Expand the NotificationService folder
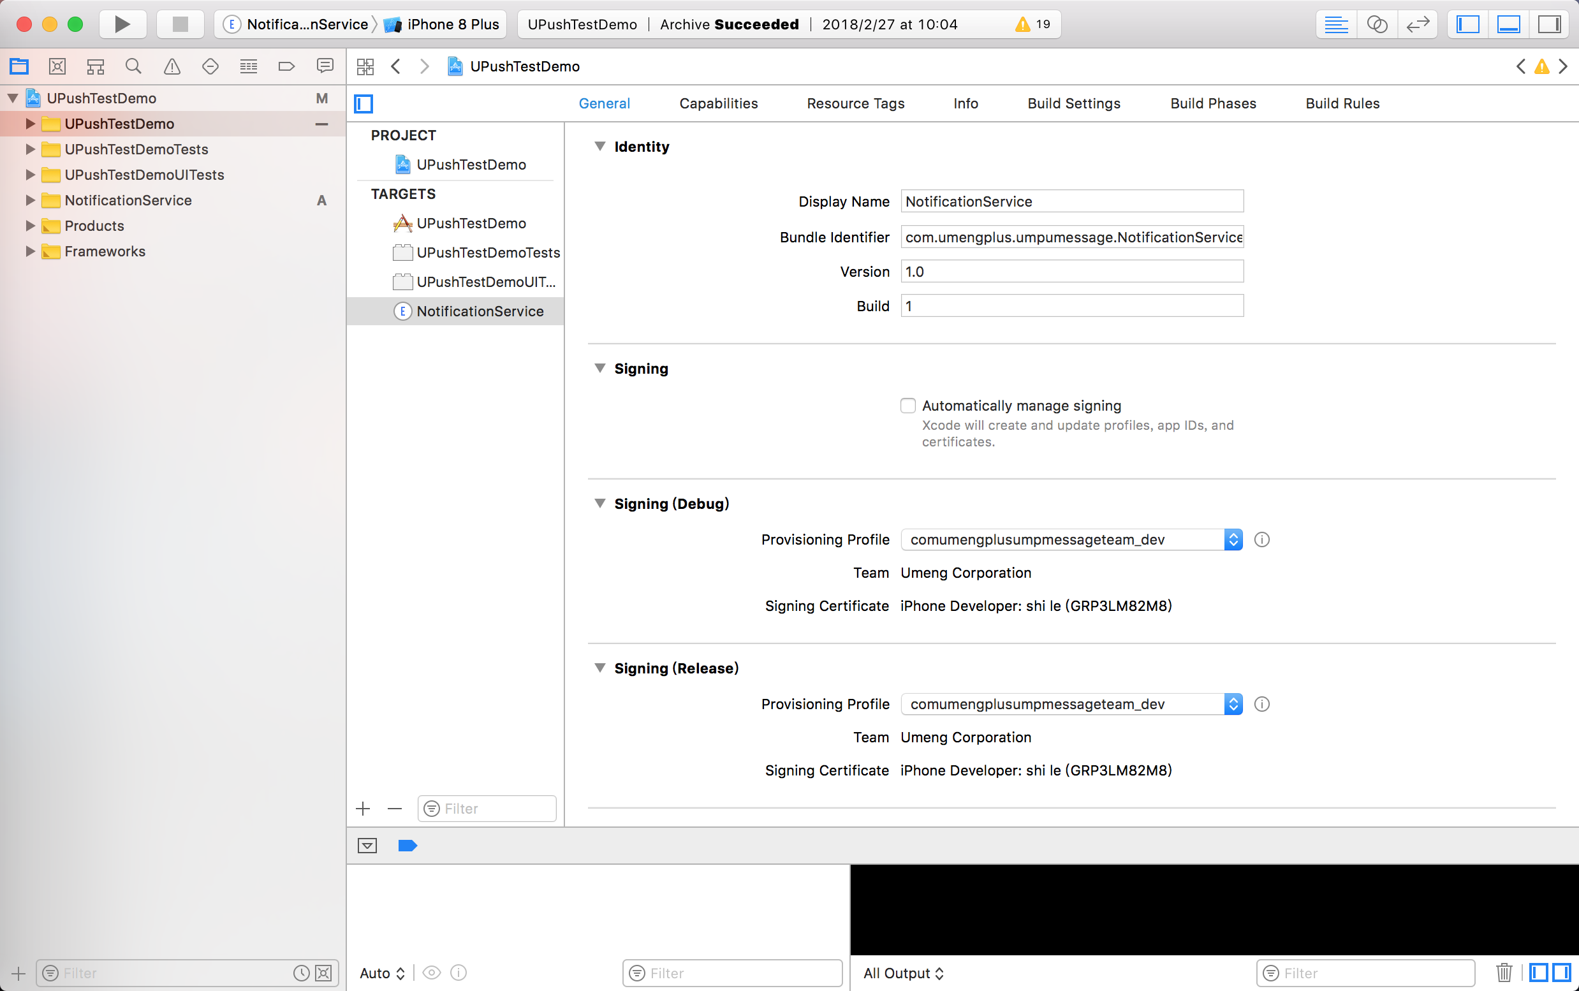 (29, 200)
